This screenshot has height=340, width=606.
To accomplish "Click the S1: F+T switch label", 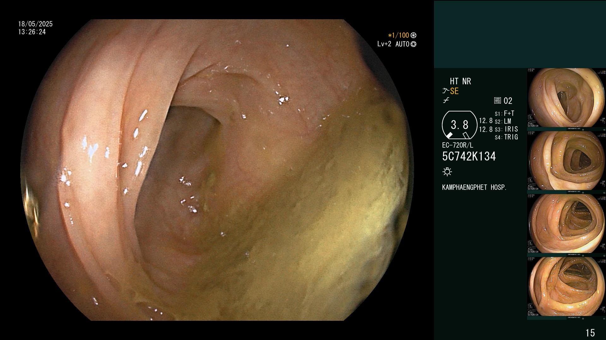I will click(x=504, y=114).
